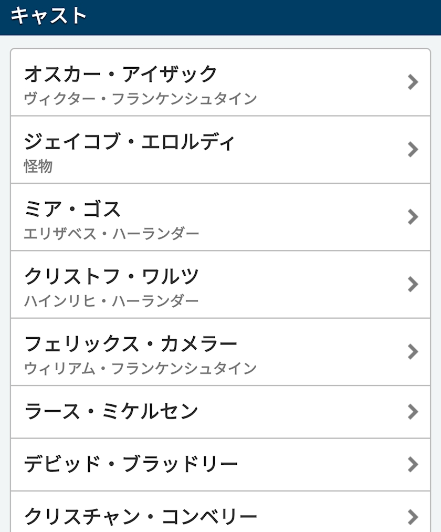Viewport: 441px width, 532px height.
Task: Click the chevron beside ジェイコブ・エロルディ
Action: (413, 150)
